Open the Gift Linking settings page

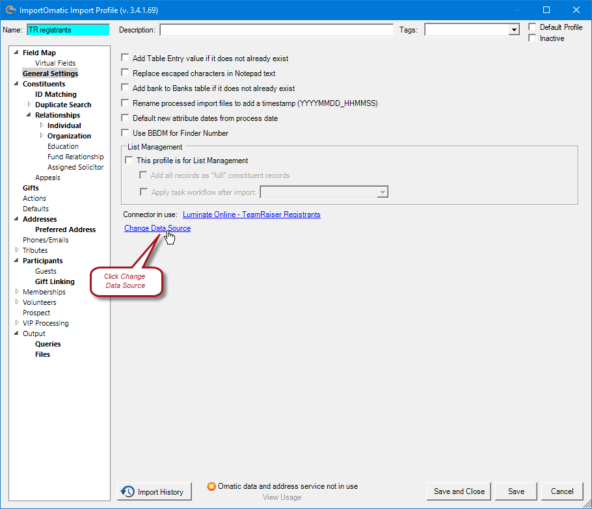pos(55,281)
